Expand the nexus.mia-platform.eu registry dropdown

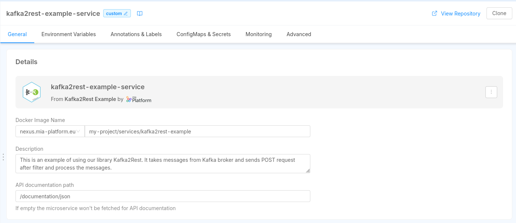[50, 131]
